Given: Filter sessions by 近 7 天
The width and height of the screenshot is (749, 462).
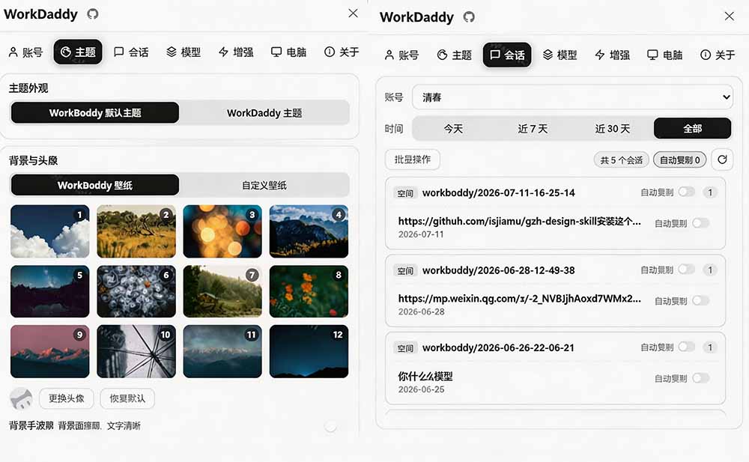Looking at the screenshot, I should [533, 129].
